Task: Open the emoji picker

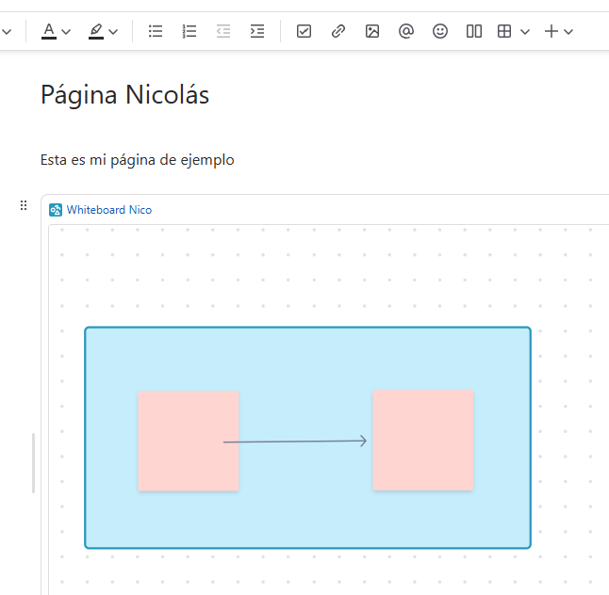Action: 440,31
